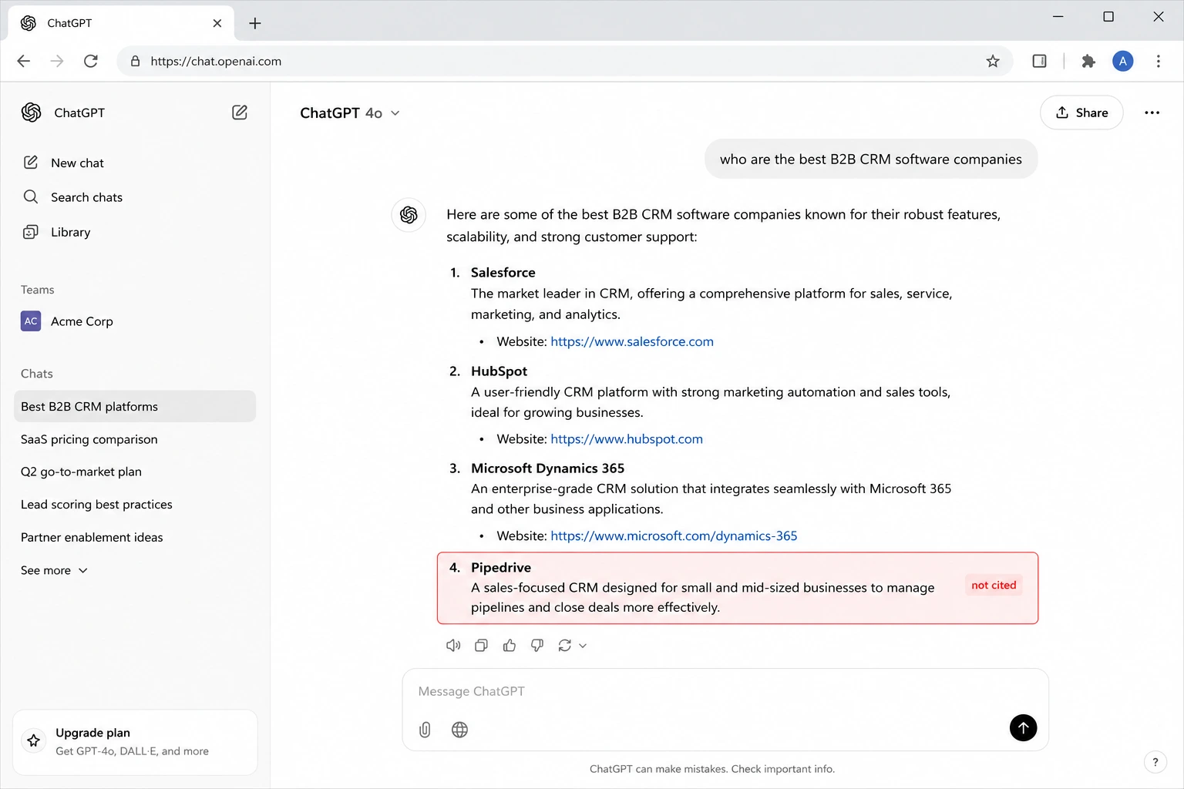Image resolution: width=1184 pixels, height=789 pixels.
Task: Open the conversation options three-dot menu
Action: 1152,112
